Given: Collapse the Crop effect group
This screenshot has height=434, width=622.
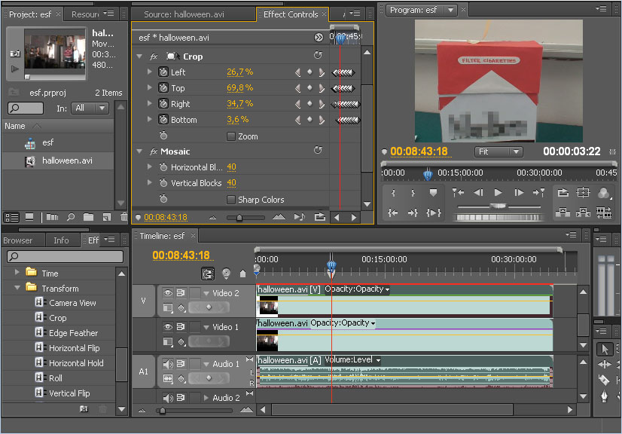Looking at the screenshot, I should coord(139,57).
